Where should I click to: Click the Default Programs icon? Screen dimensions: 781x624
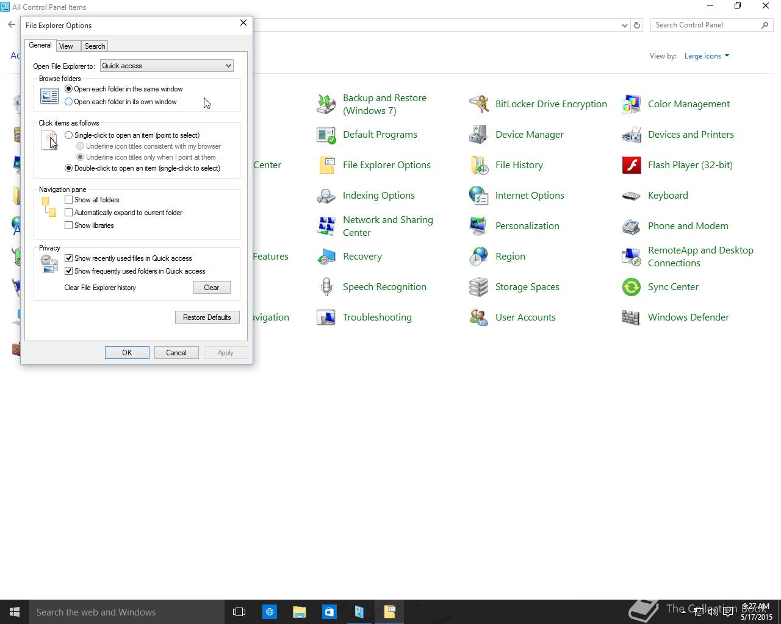coord(326,135)
